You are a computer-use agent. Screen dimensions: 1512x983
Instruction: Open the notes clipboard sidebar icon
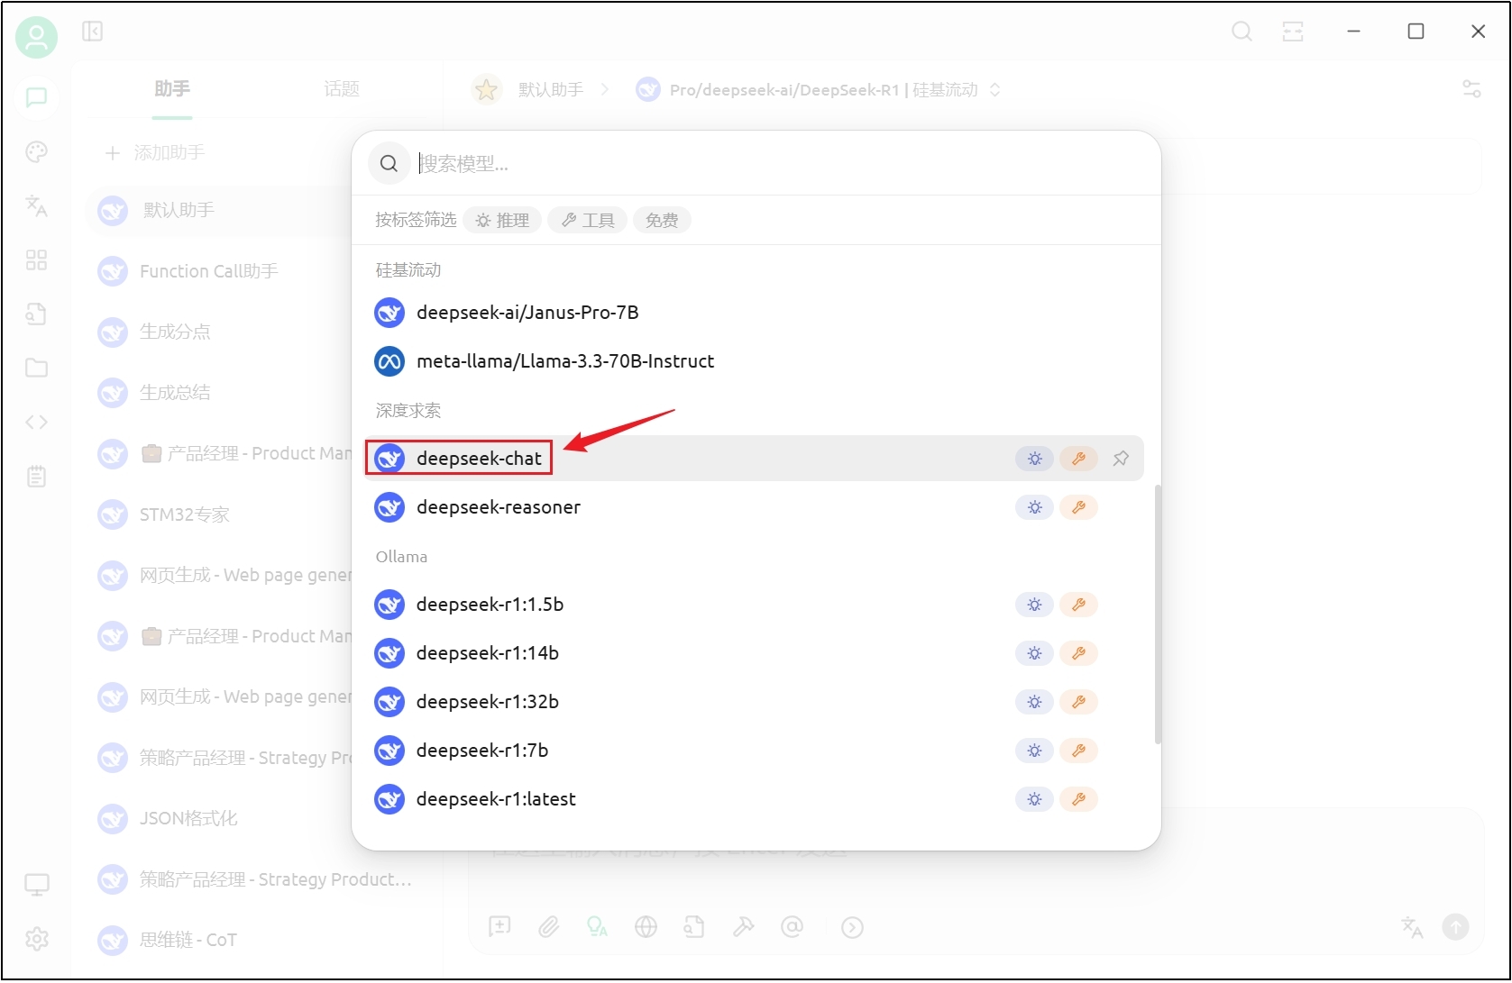click(36, 477)
